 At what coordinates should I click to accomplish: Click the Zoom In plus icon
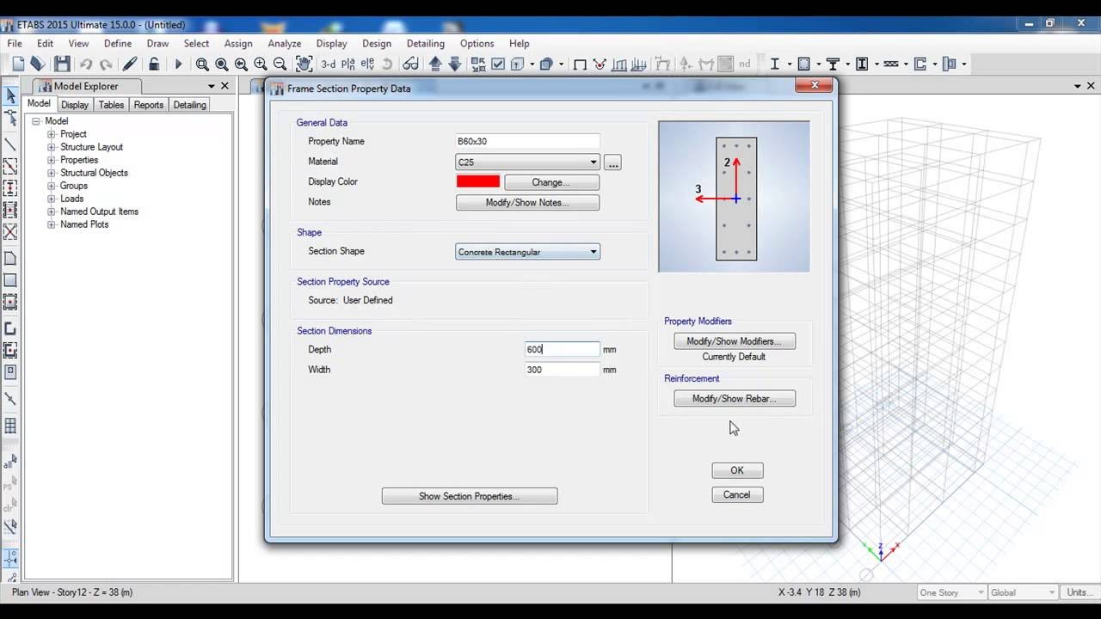coord(261,64)
